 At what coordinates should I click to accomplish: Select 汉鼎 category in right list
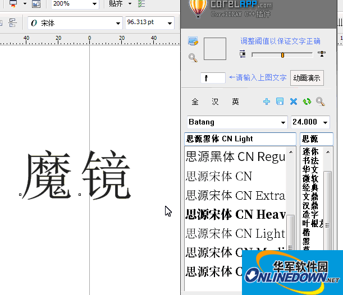click(310, 205)
